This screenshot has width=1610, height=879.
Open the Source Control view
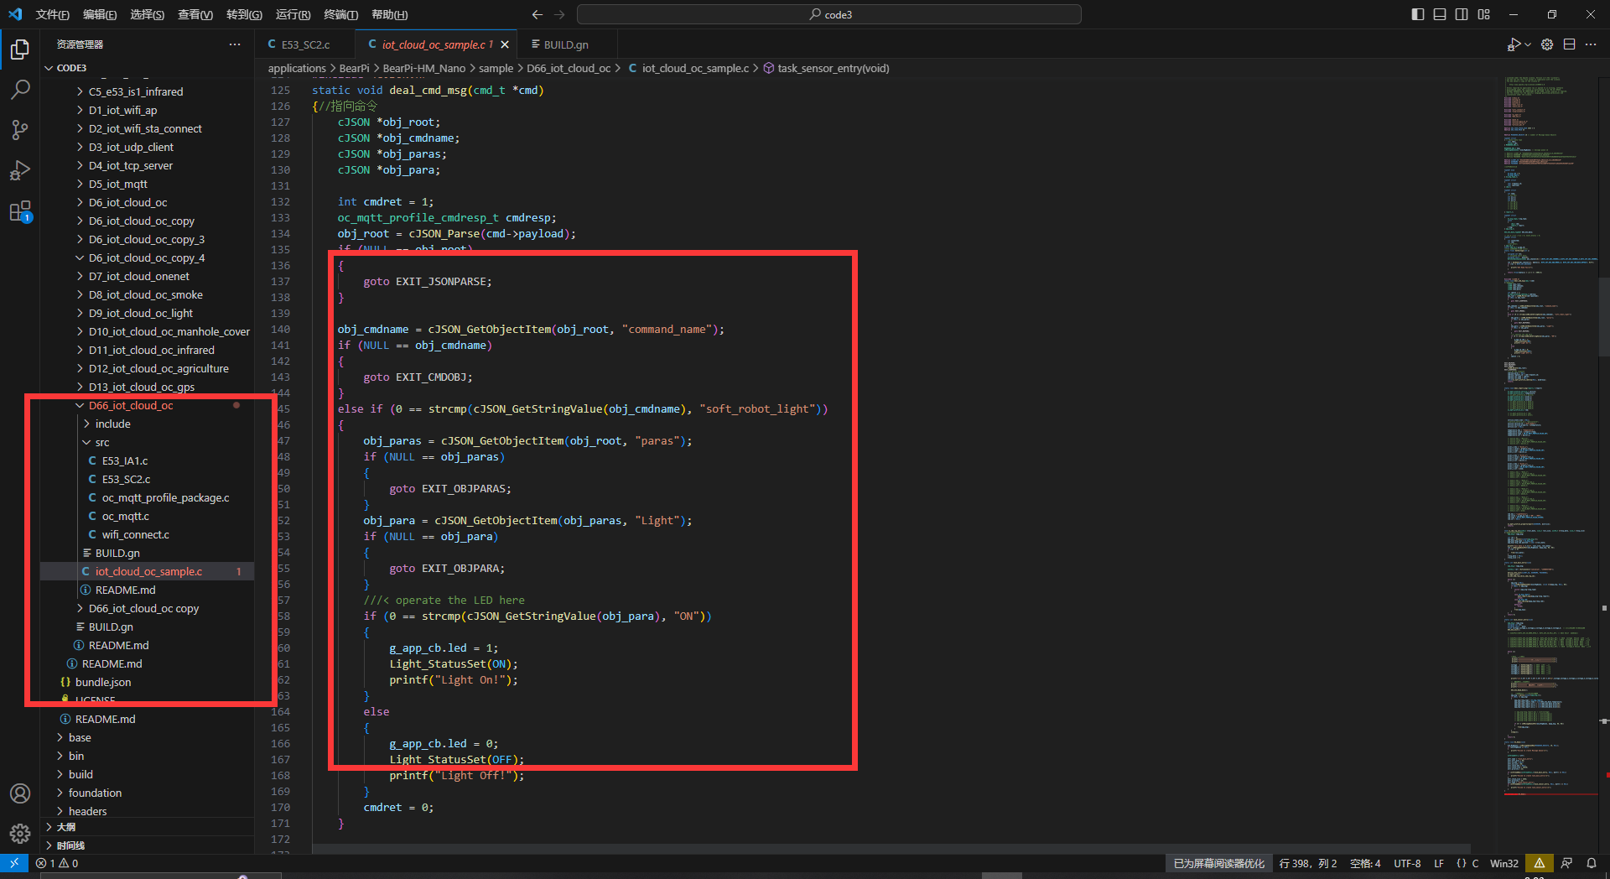20,129
